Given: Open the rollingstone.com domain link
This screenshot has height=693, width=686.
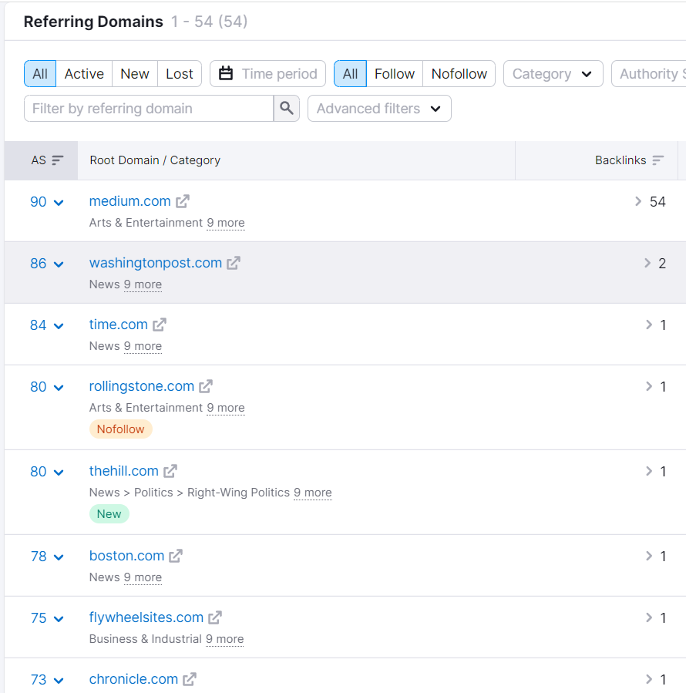Looking at the screenshot, I should 142,386.
